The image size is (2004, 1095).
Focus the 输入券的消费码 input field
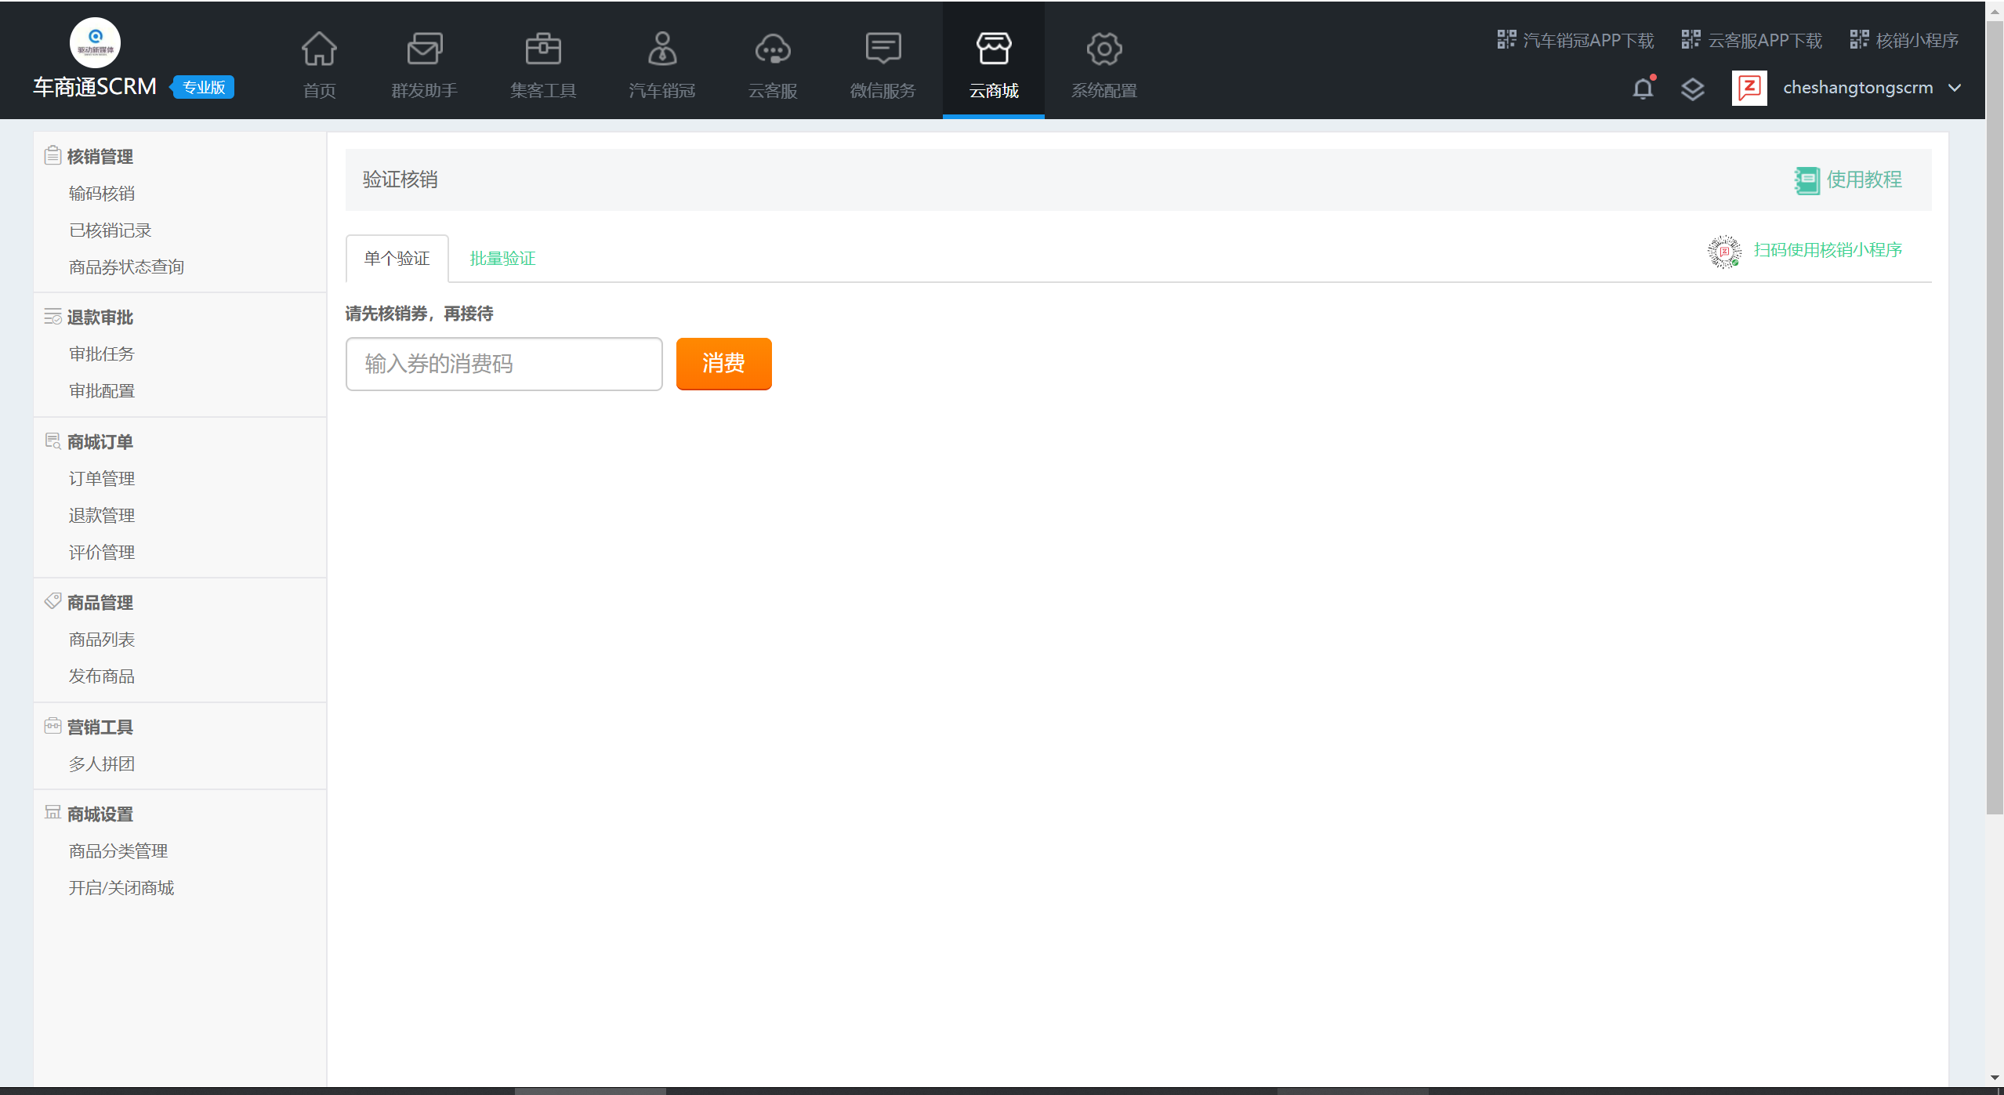point(504,364)
